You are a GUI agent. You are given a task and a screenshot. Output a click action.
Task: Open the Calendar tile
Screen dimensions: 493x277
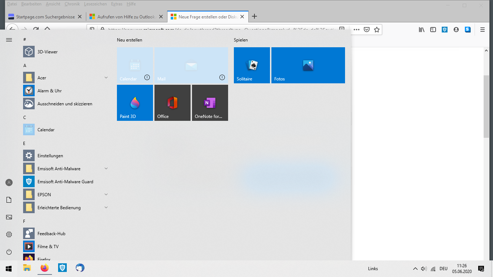135,65
